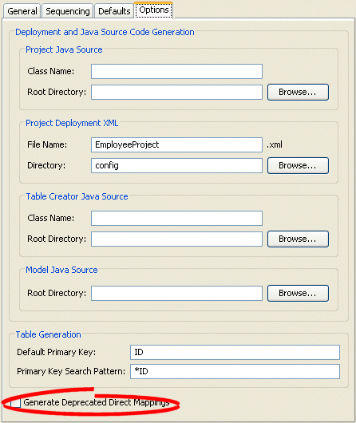The height and width of the screenshot is (423, 356).
Task: Click the Primary Key Search Pattern field
Action: coord(235,371)
